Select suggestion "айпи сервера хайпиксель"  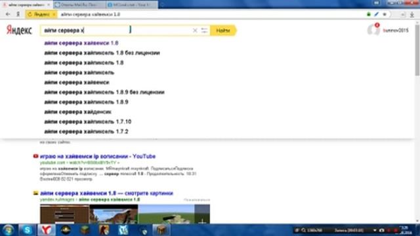click(79, 73)
